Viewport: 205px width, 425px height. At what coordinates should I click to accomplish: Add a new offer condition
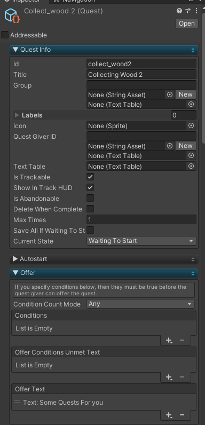169,340
